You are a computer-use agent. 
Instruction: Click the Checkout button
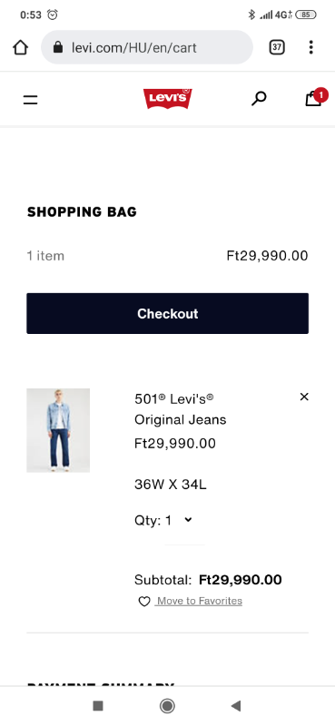pos(167,313)
